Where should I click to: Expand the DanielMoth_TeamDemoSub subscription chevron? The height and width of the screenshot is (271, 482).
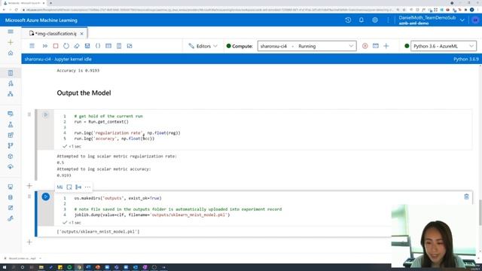click(x=462, y=20)
